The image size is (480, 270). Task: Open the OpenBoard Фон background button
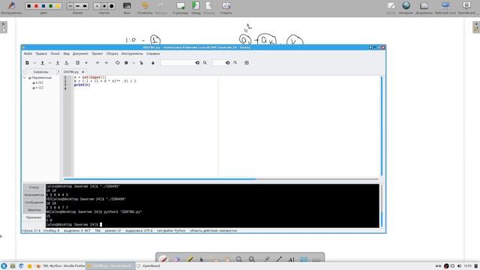click(127, 7)
